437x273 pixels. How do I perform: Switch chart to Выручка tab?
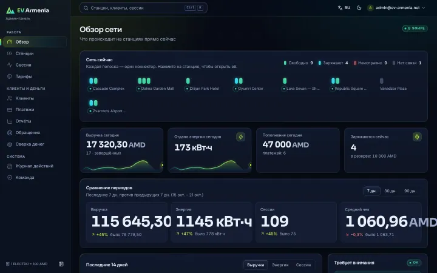256,265
